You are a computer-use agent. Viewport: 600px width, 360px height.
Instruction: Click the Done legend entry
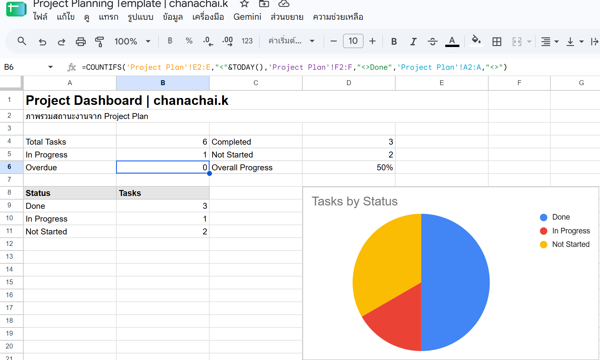(555, 217)
